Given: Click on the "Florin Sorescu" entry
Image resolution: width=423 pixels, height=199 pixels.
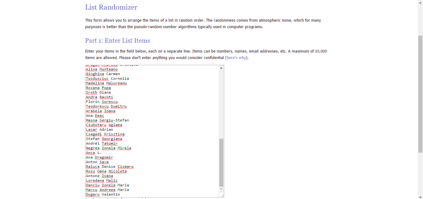Looking at the screenshot, I should point(102,102).
